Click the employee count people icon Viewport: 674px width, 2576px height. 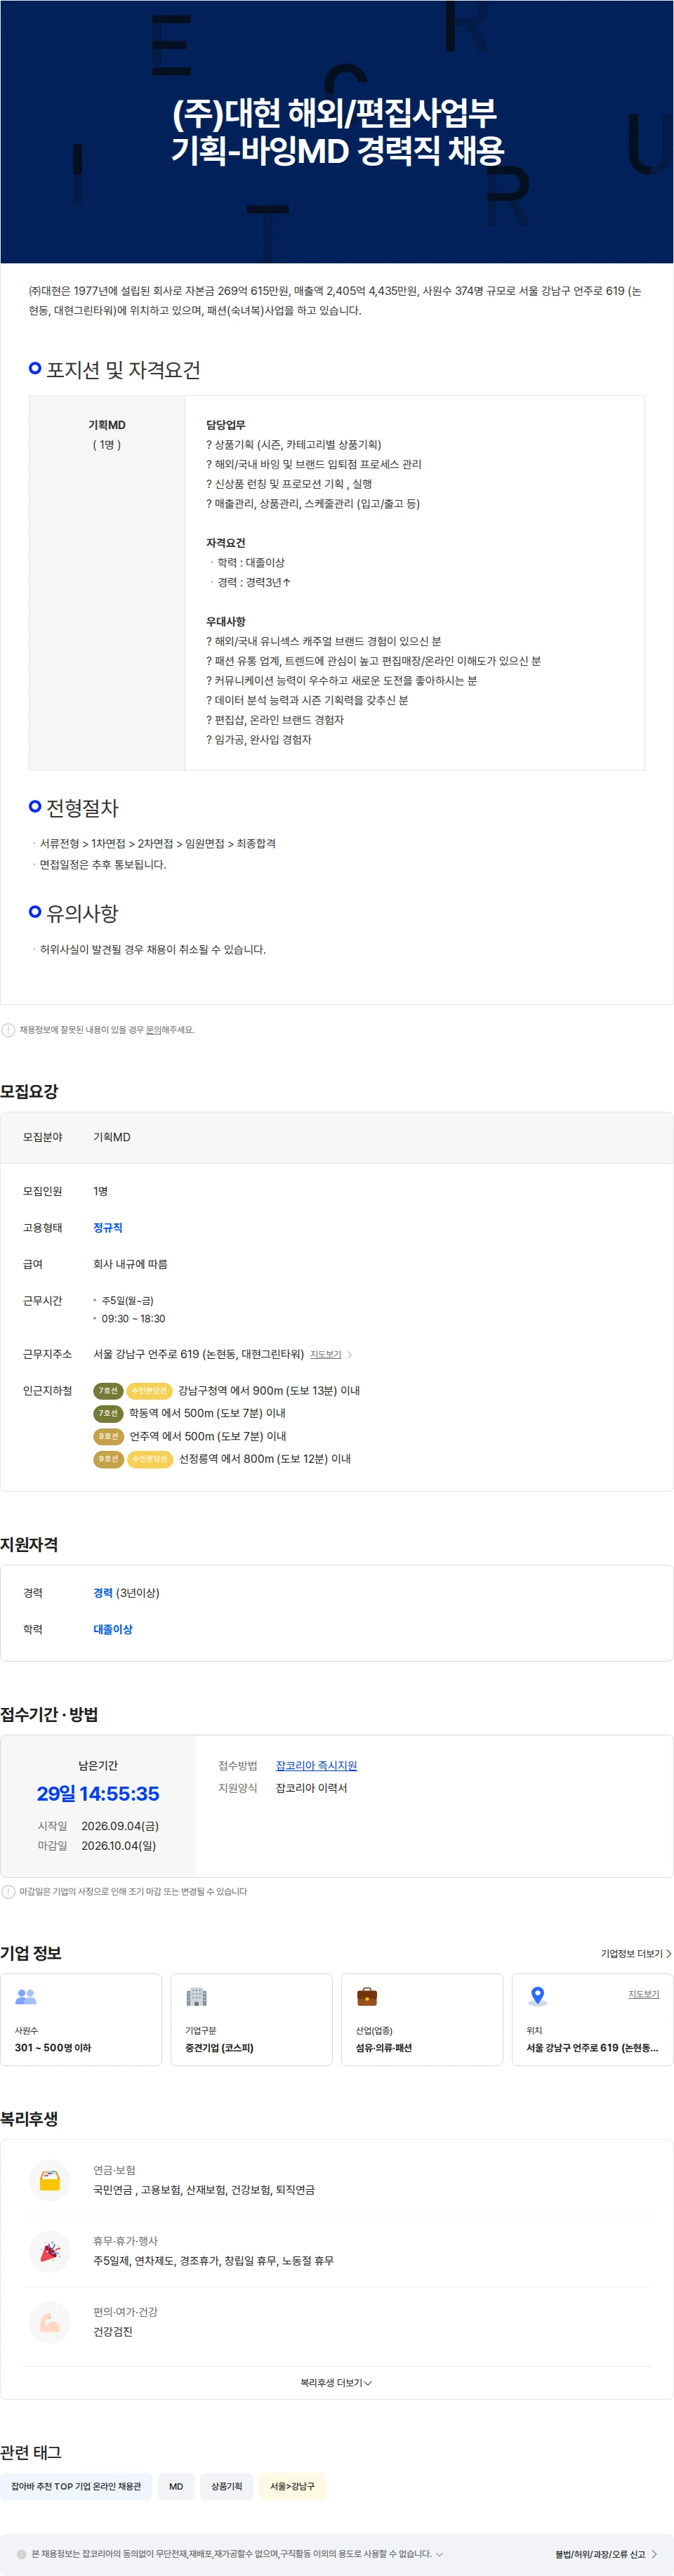click(26, 1996)
